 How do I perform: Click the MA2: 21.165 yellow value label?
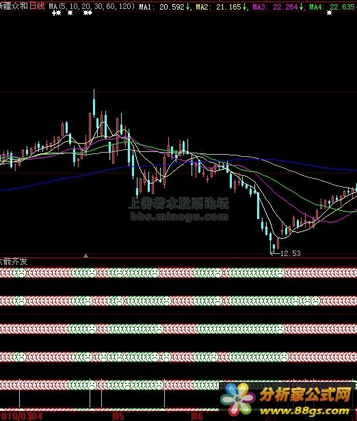point(218,6)
